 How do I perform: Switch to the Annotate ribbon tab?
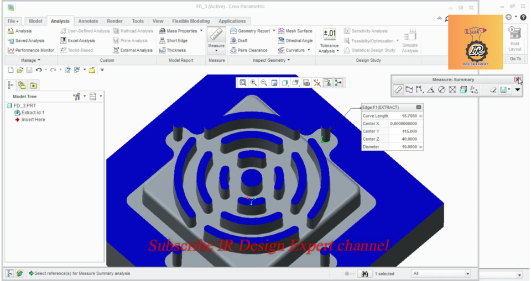88,21
